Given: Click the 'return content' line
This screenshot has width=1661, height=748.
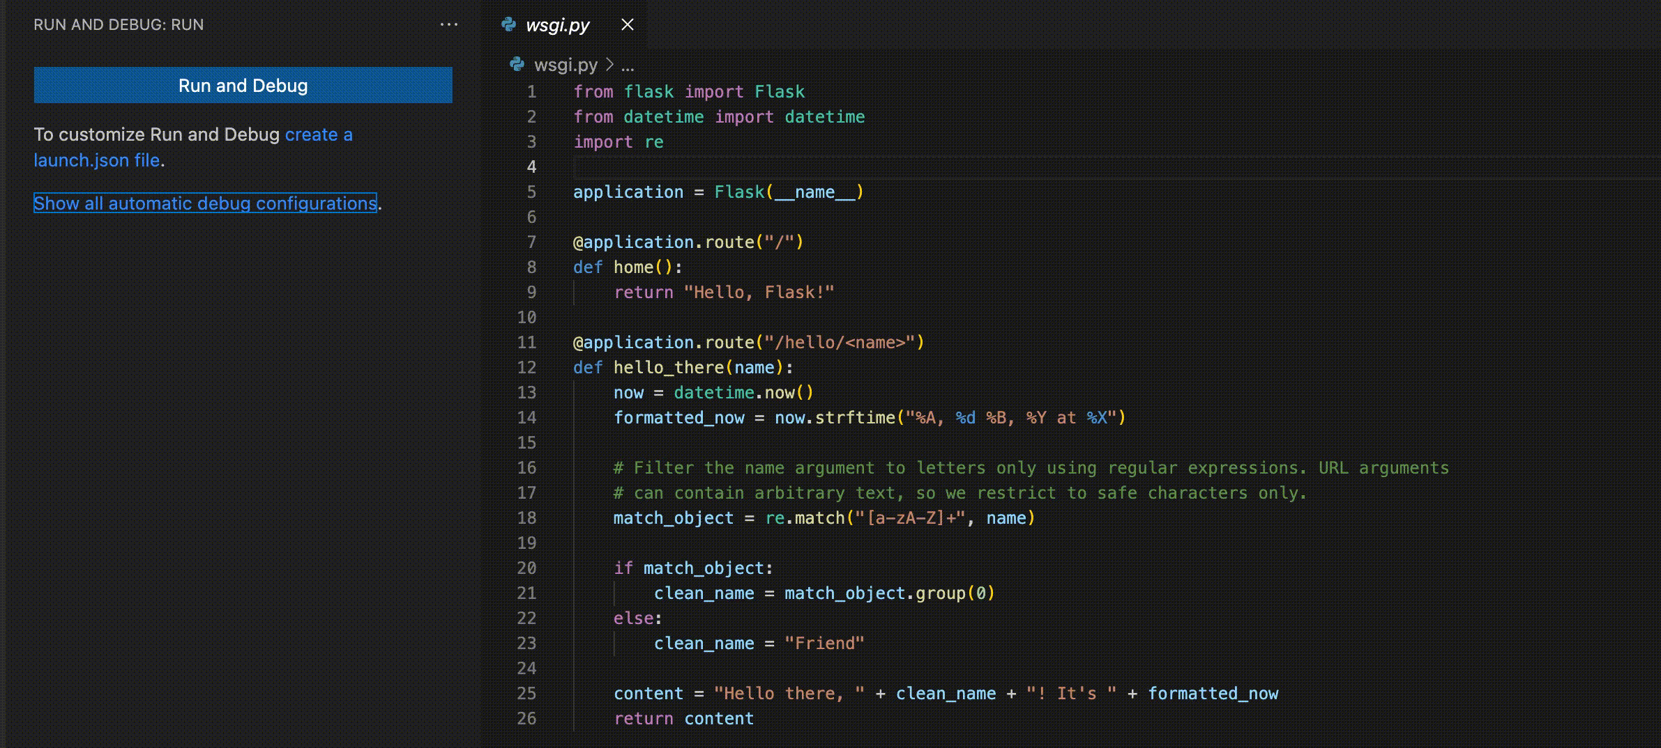Looking at the screenshot, I should 683,718.
